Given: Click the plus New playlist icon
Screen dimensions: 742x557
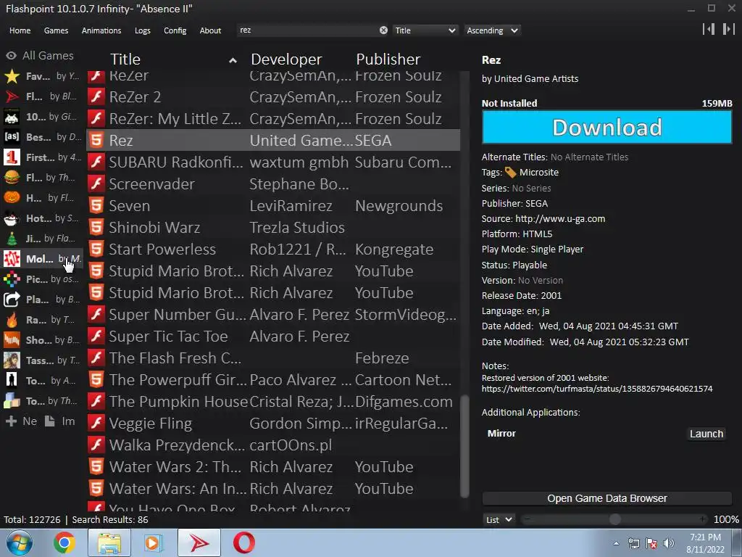Looking at the screenshot, I should (x=11, y=421).
